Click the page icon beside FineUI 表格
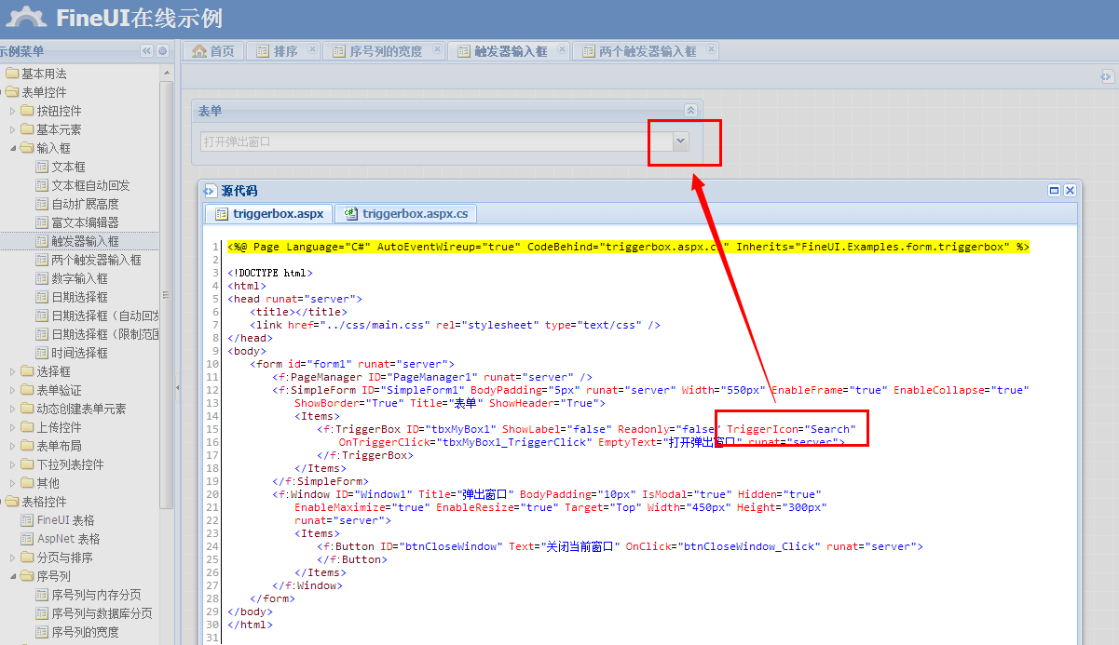The height and width of the screenshot is (645, 1119). pos(27,520)
